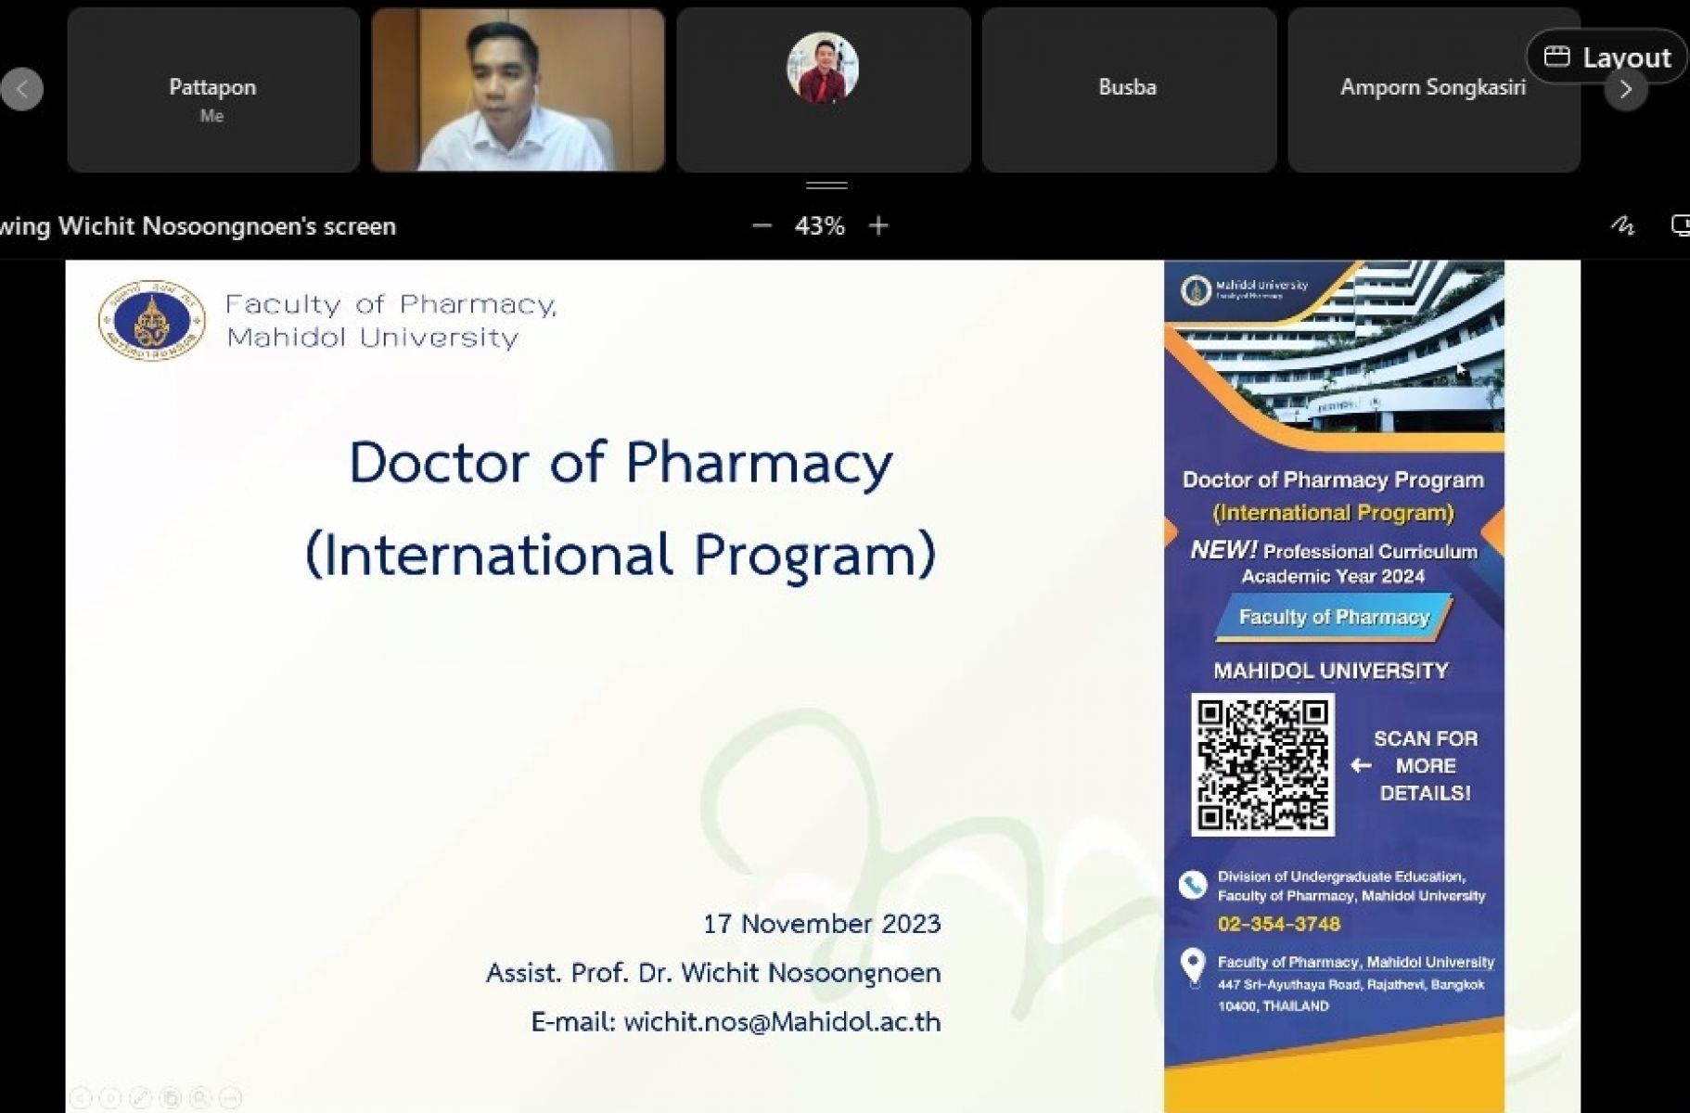The image size is (1690, 1113).
Task: Click 'Assist. Prof. Dr. Wichit Nosoongnoen' text
Action: click(x=713, y=973)
